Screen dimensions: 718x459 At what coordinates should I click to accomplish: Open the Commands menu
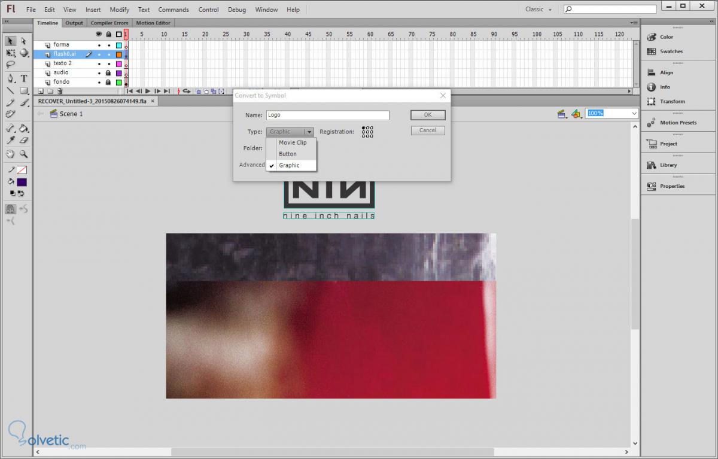[x=174, y=10]
